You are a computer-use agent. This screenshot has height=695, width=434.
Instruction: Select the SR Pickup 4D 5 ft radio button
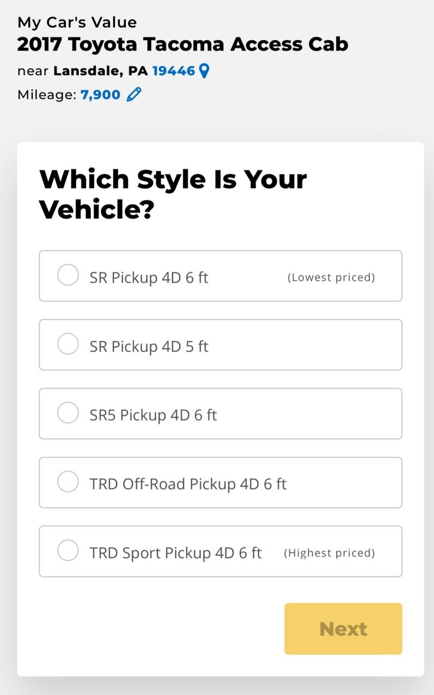68,344
